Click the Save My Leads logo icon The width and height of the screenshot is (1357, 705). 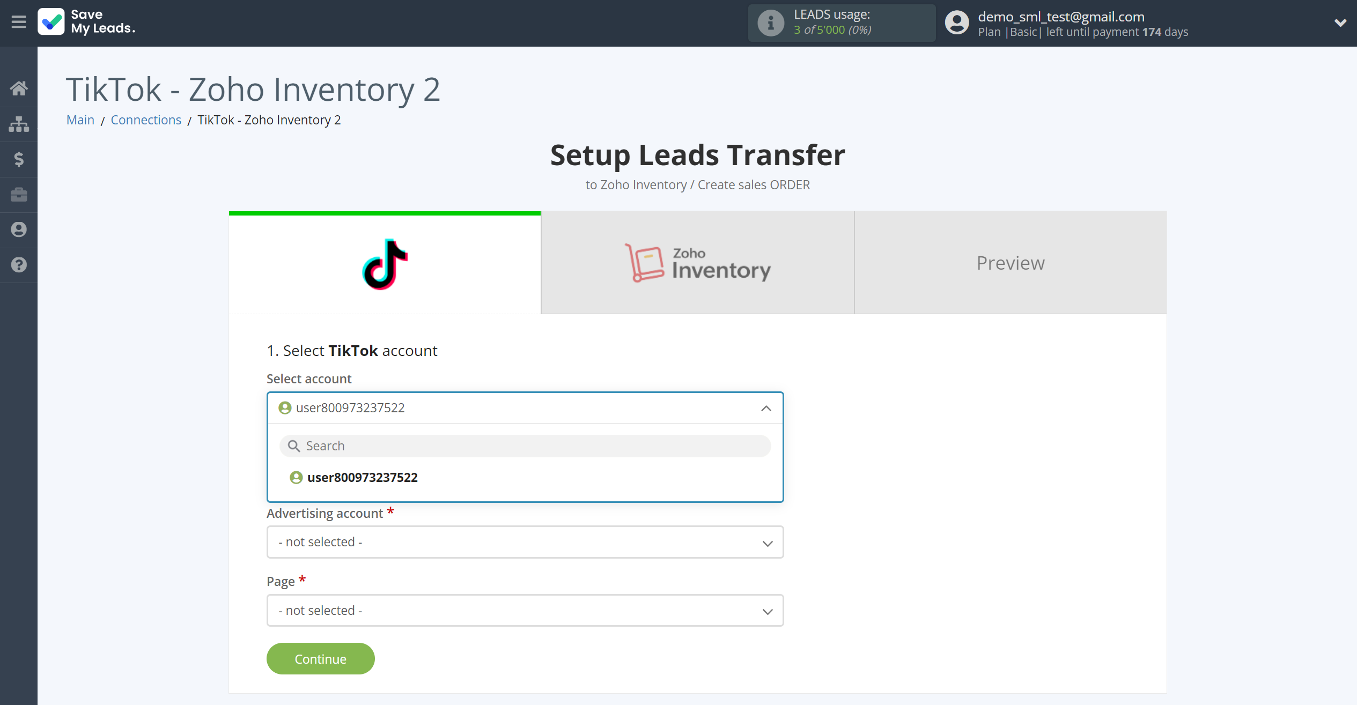(49, 21)
